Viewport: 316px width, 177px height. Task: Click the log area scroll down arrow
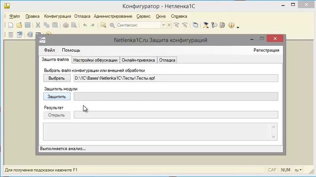coord(274,137)
